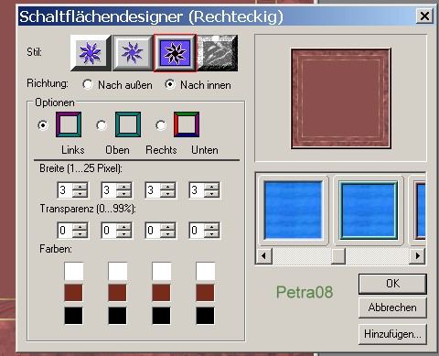Choose radio beside teal frame option
Viewport: 439px width, 356px height.
102,125
